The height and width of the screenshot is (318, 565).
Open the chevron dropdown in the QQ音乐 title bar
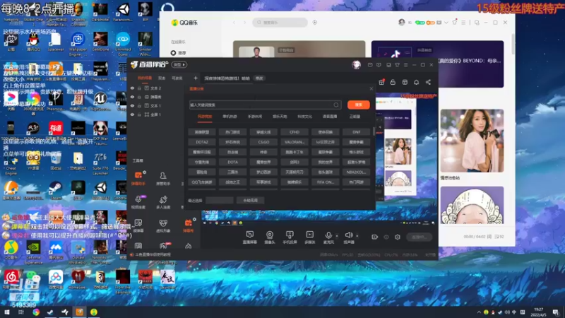click(x=446, y=23)
